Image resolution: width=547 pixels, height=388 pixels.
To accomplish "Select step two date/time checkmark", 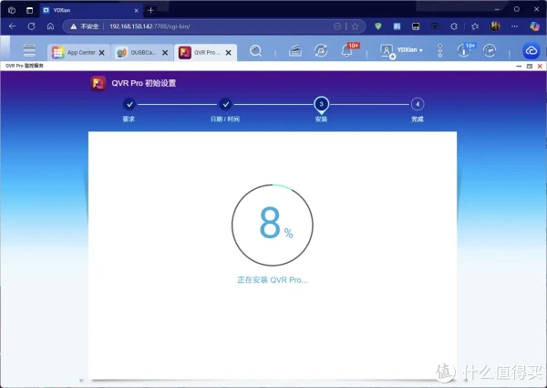I will coord(226,104).
